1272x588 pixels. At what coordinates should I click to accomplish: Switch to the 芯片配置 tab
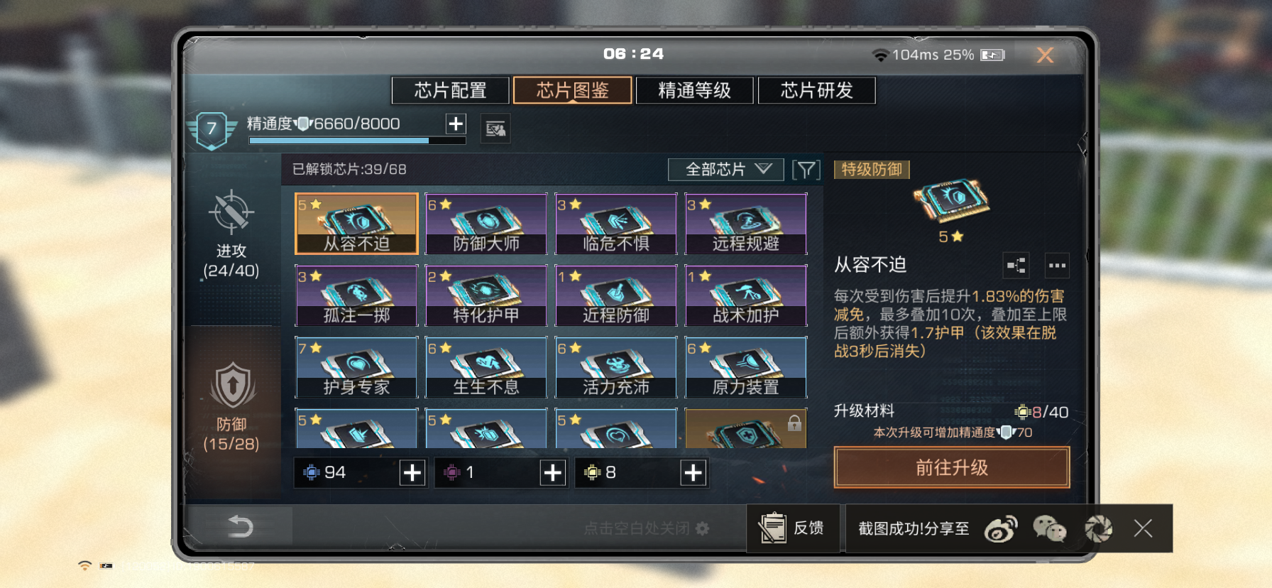coord(450,90)
